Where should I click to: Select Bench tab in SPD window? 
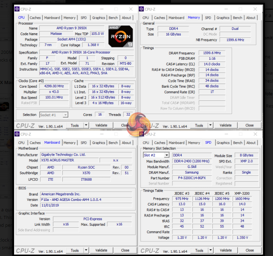point(238,142)
